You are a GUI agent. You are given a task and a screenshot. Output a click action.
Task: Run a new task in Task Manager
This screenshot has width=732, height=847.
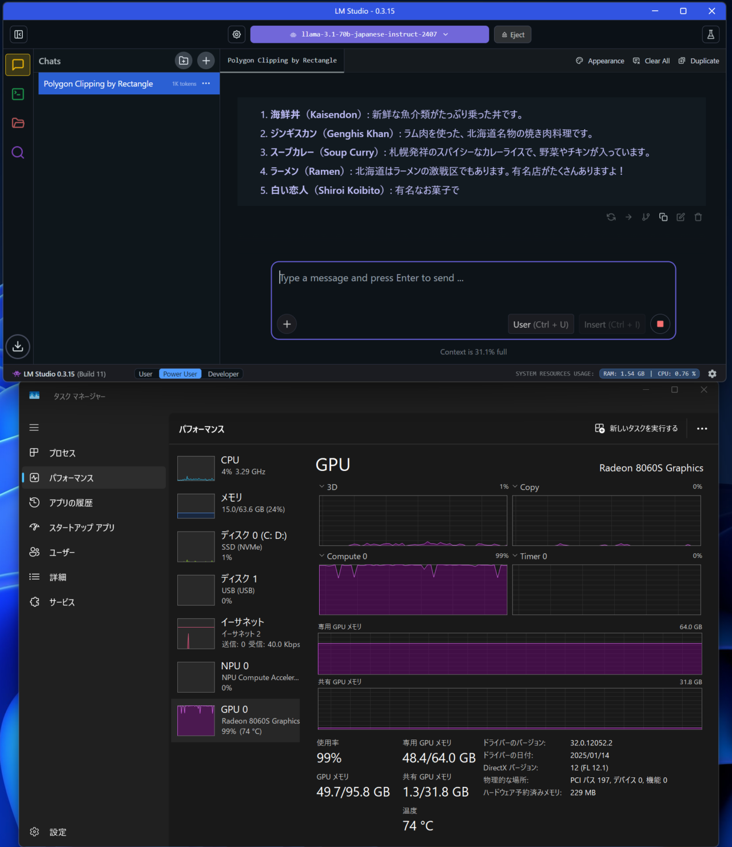click(636, 428)
